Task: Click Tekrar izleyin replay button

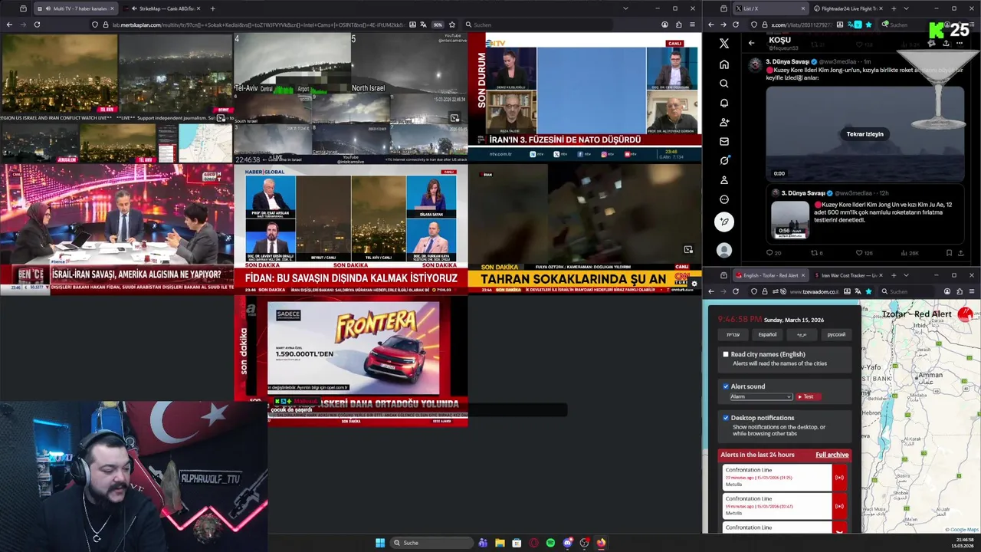Action: click(x=865, y=134)
